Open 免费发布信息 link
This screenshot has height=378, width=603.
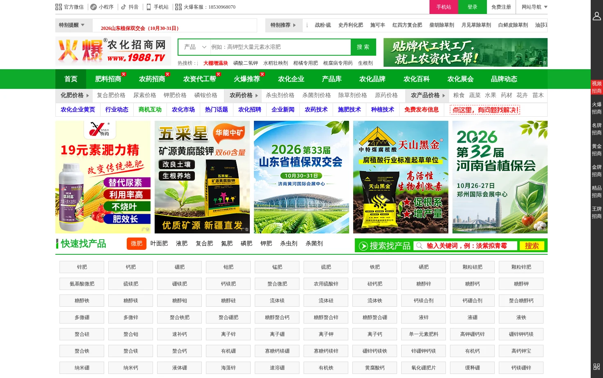point(422,110)
